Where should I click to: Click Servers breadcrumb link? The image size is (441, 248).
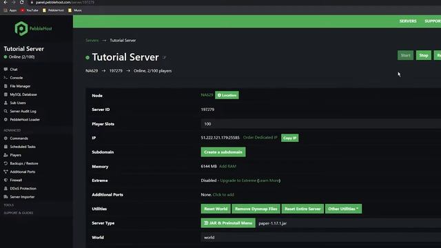click(92, 40)
